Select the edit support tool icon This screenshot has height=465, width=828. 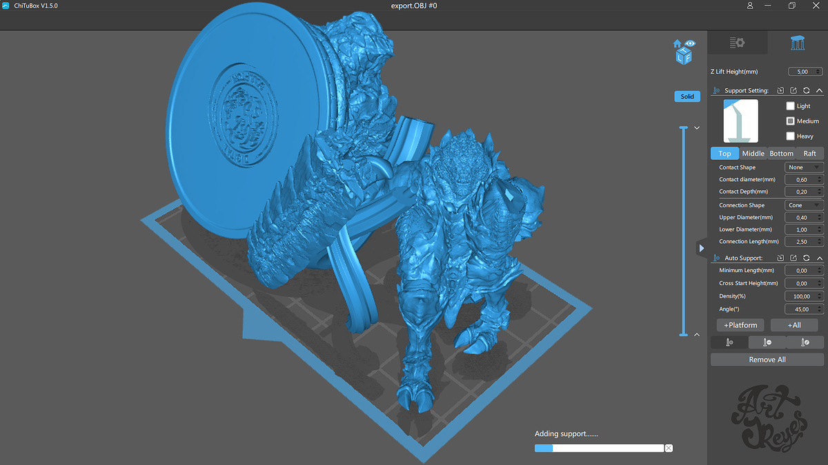click(805, 342)
